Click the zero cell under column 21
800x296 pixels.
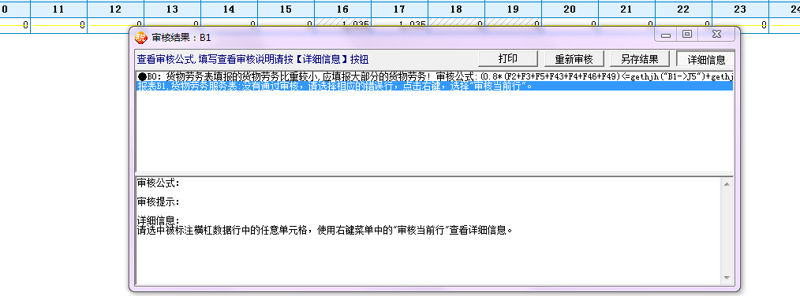pos(626,25)
